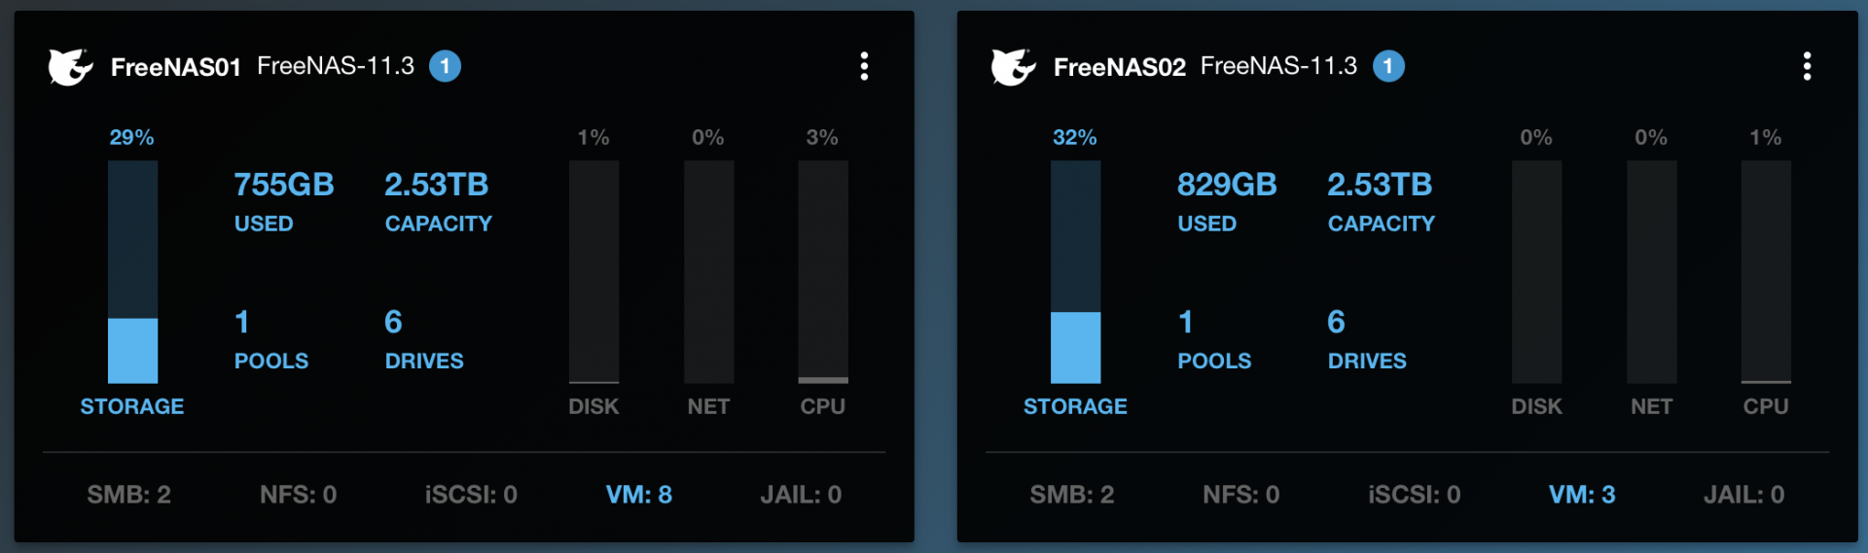Viewport: 1868px width, 553px height.
Task: Click FreeNAS02 NET usage bar
Action: (1651, 272)
